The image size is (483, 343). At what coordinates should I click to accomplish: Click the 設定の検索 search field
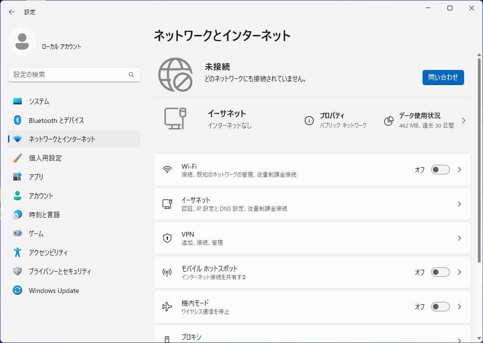tap(74, 75)
